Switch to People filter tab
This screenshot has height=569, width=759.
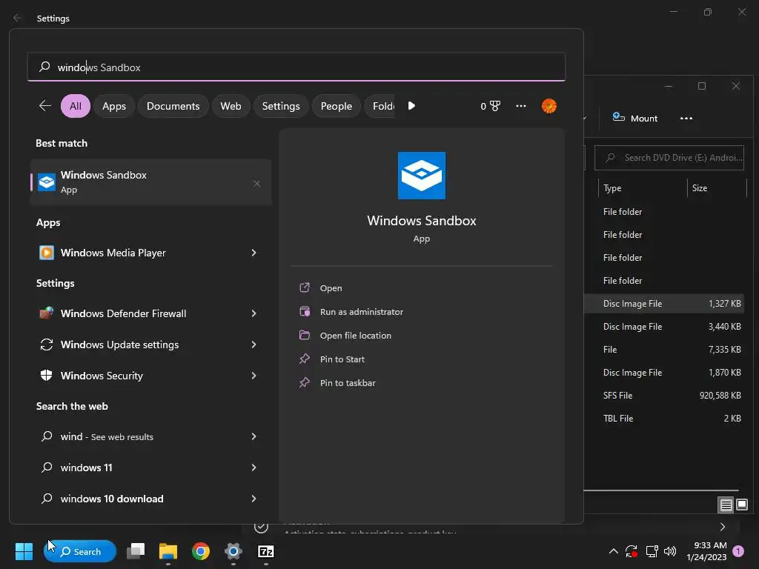(336, 106)
